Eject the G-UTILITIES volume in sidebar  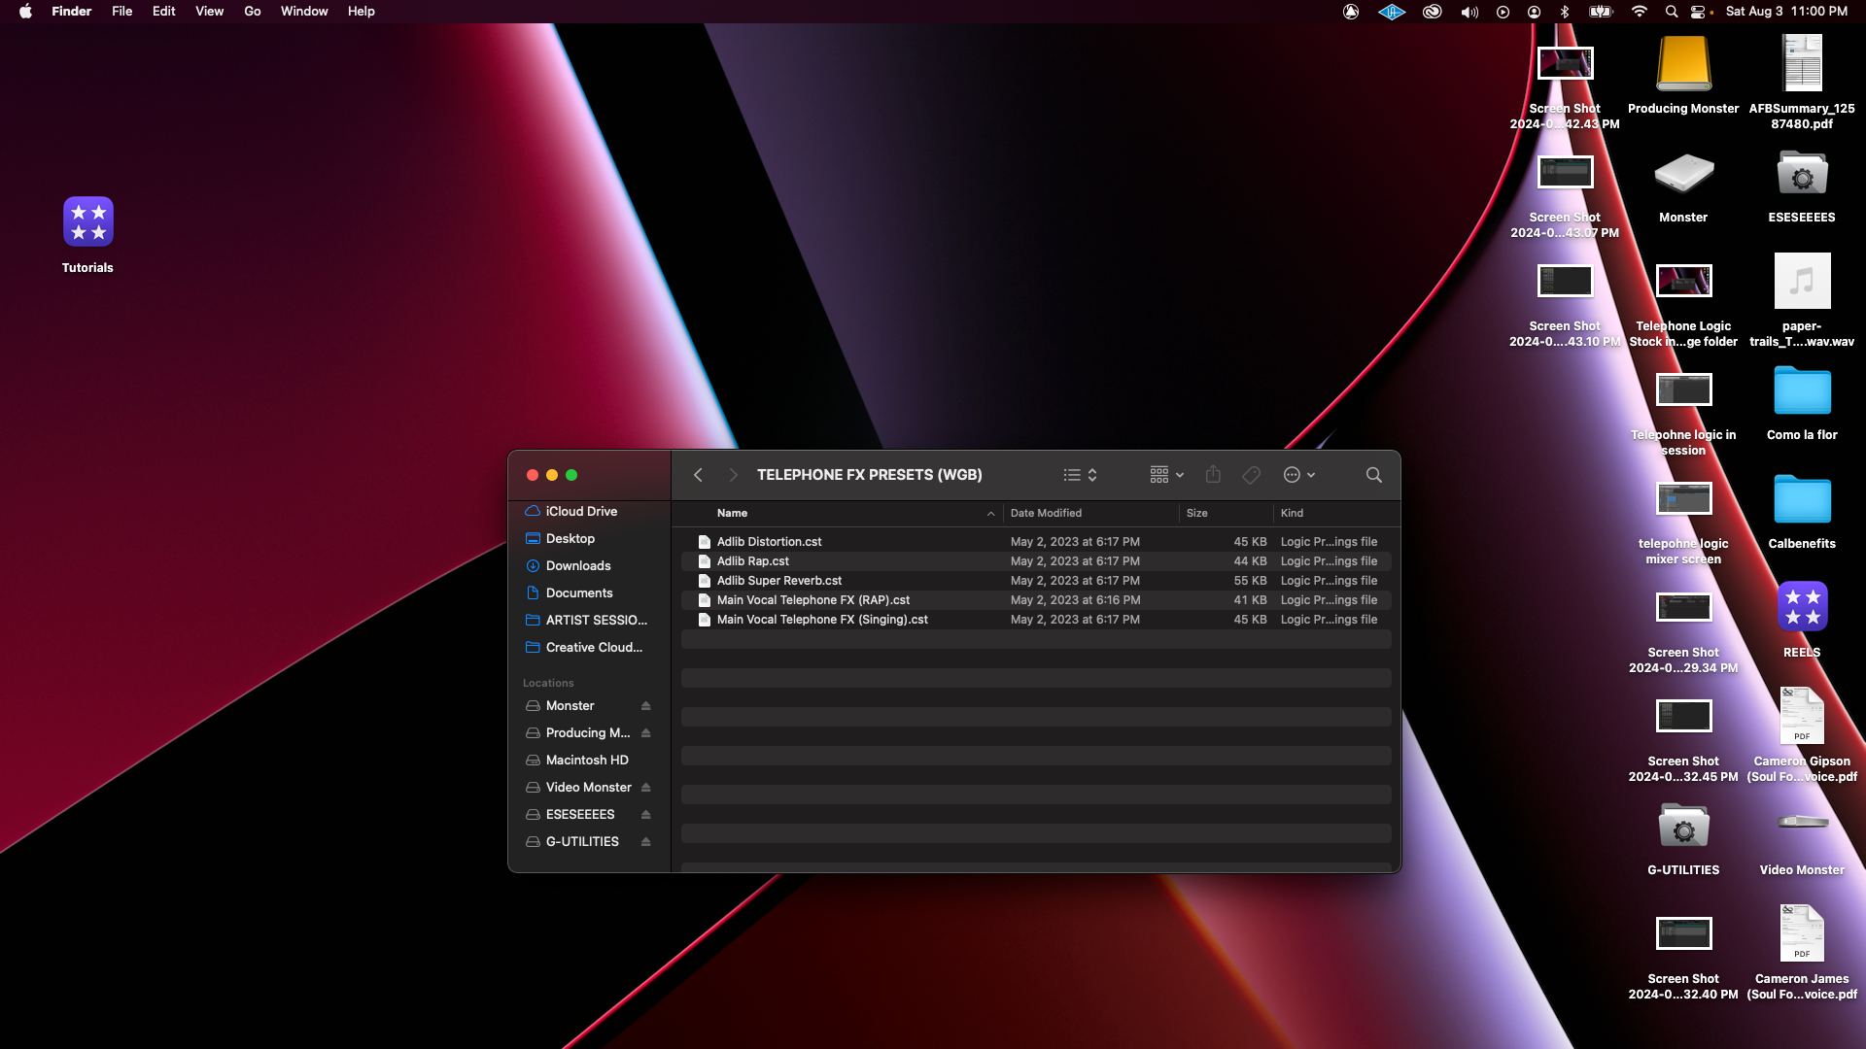coord(645,842)
